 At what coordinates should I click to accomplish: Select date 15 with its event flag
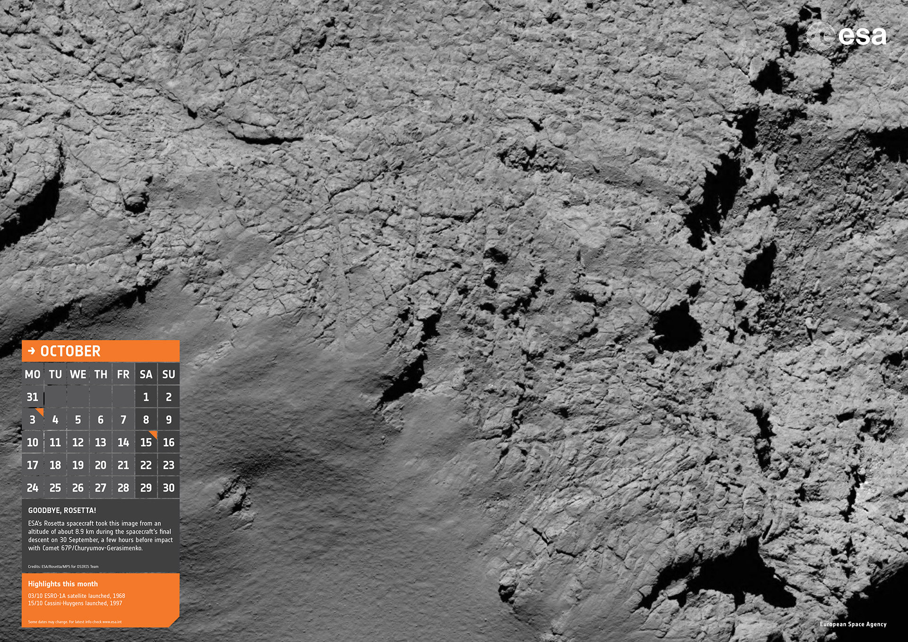point(146,442)
